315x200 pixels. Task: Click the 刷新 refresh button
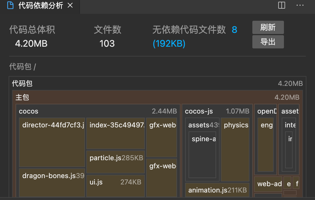pos(268,27)
